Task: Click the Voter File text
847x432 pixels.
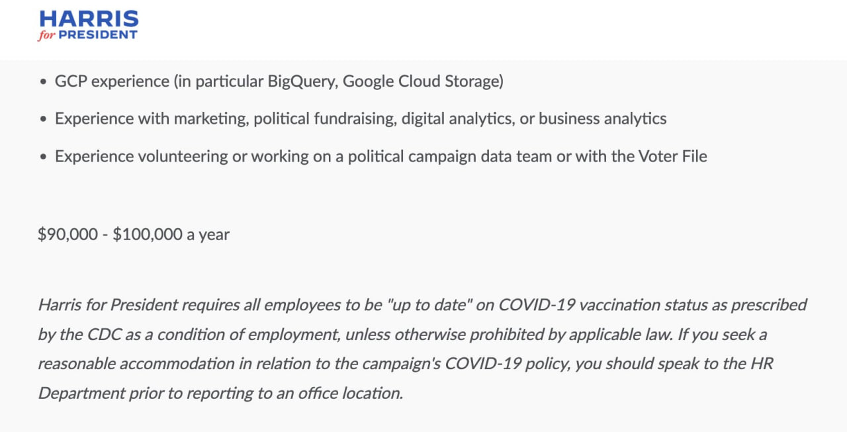Action: coord(672,157)
